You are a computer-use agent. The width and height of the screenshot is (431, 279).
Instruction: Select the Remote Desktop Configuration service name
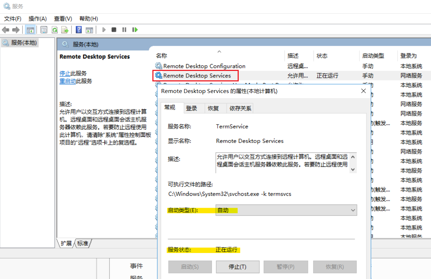tap(204, 66)
